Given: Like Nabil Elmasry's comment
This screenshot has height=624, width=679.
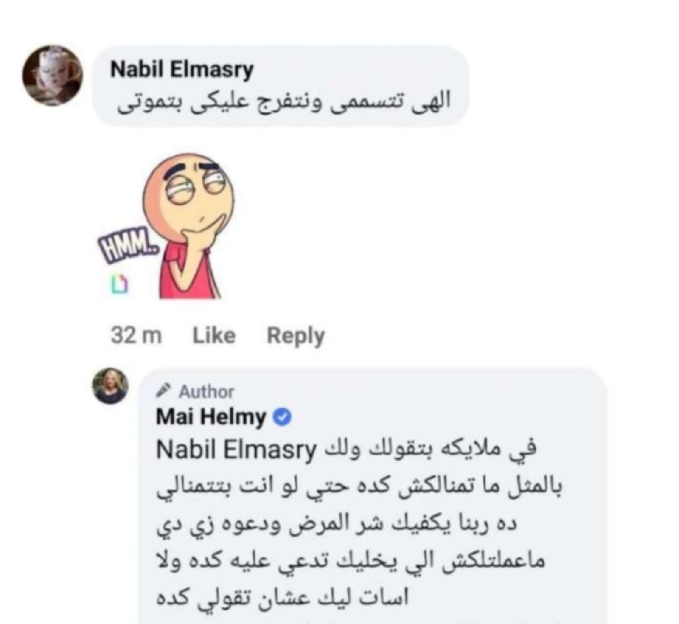Looking at the screenshot, I should pyautogui.click(x=214, y=335).
